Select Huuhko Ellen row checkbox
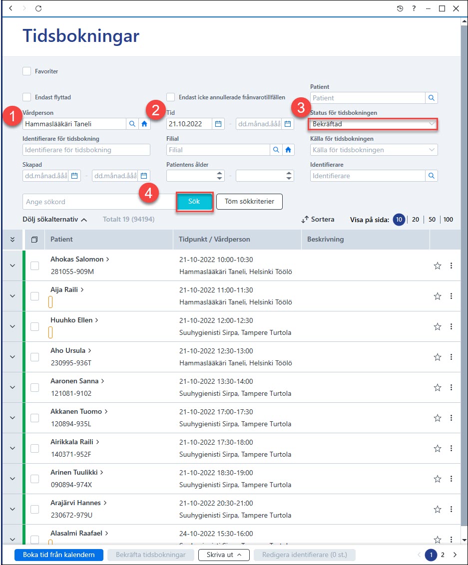This screenshot has width=468, height=565. point(34,327)
